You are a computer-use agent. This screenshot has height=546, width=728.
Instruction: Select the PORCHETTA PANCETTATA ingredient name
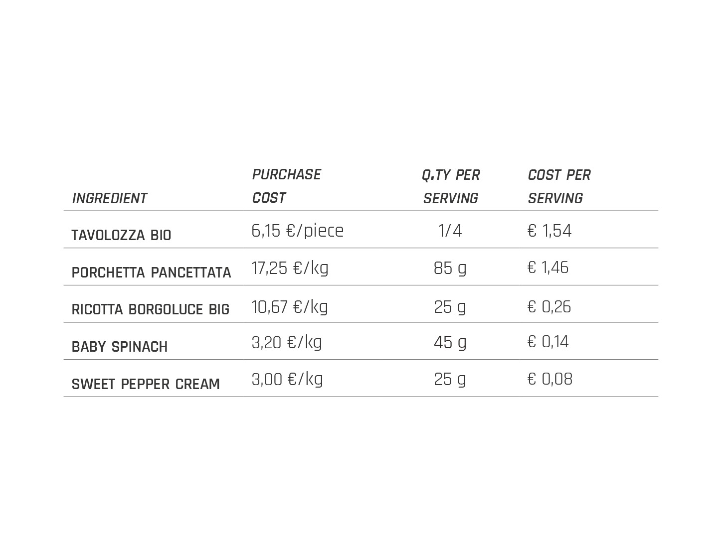(151, 273)
